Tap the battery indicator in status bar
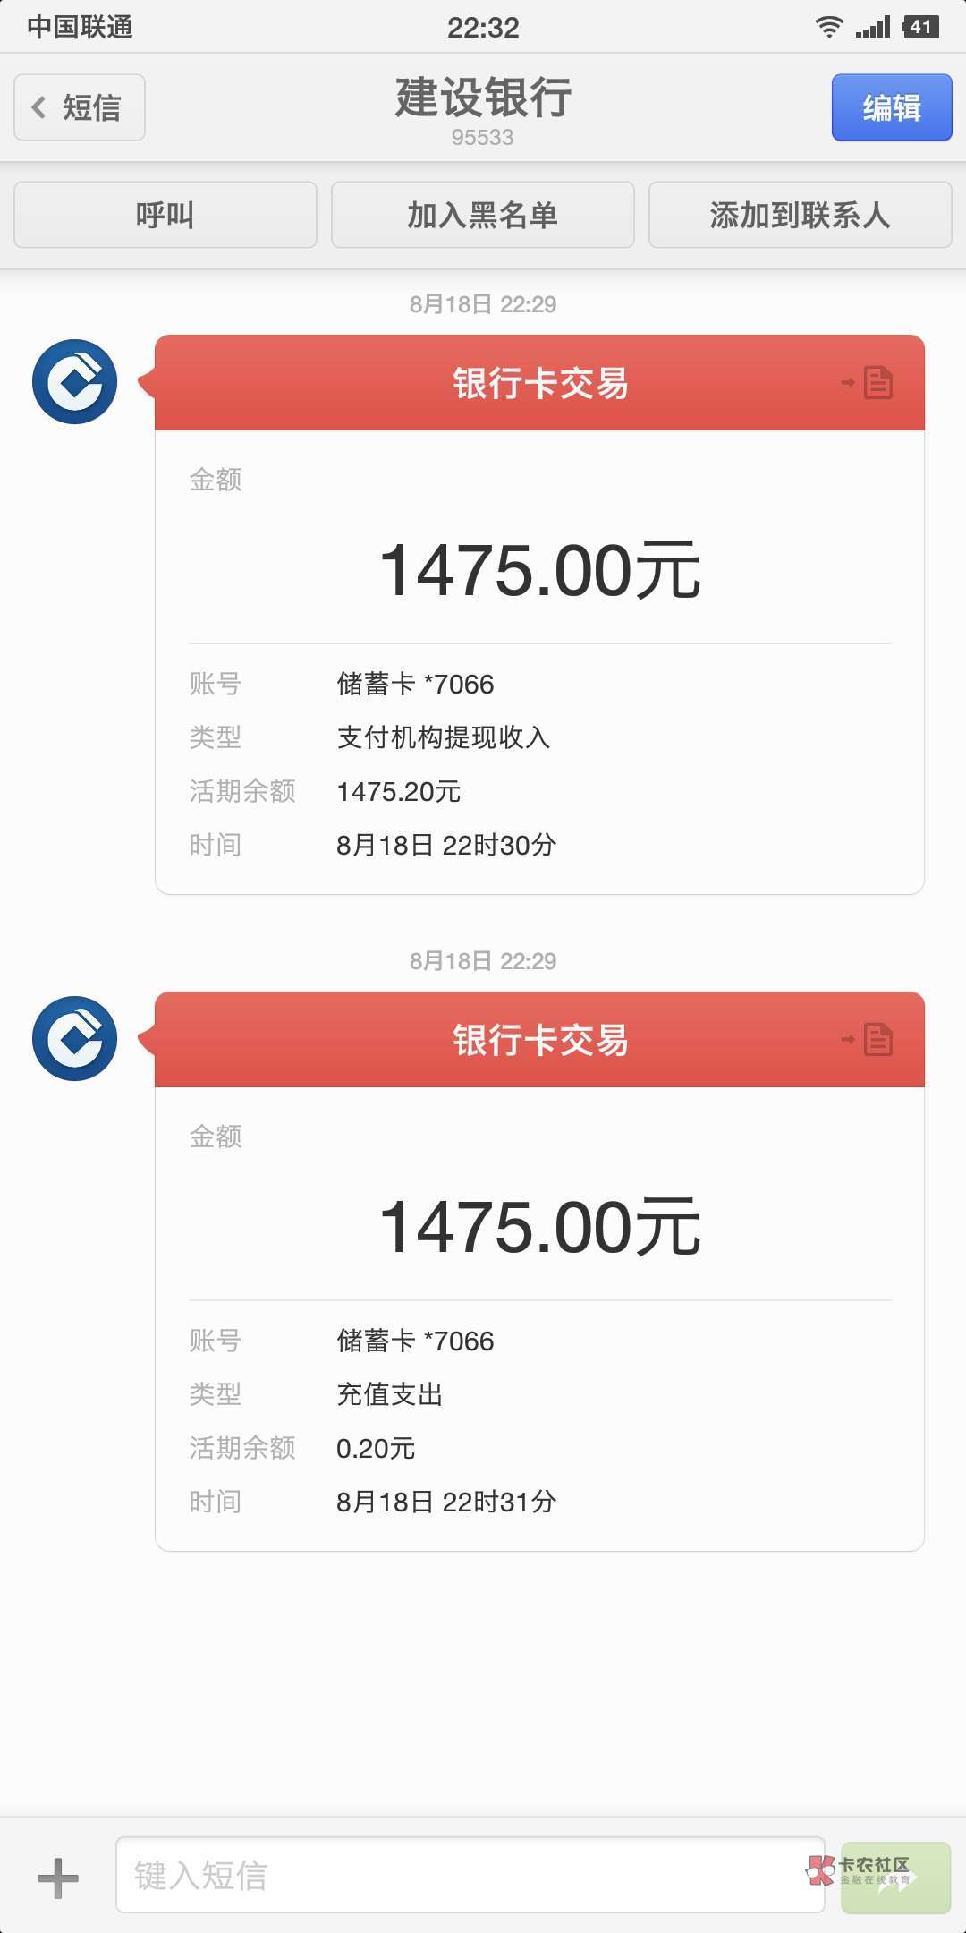 point(920,27)
